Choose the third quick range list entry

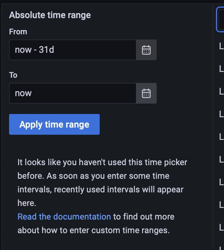click(x=221, y=92)
